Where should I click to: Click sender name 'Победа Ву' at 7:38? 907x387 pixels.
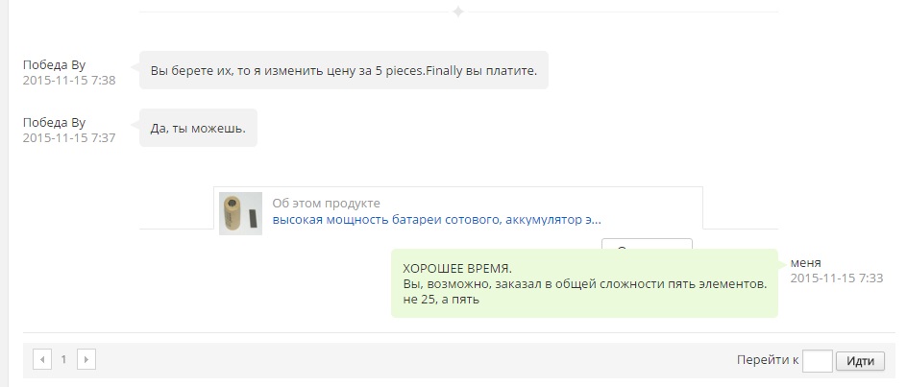coord(55,64)
